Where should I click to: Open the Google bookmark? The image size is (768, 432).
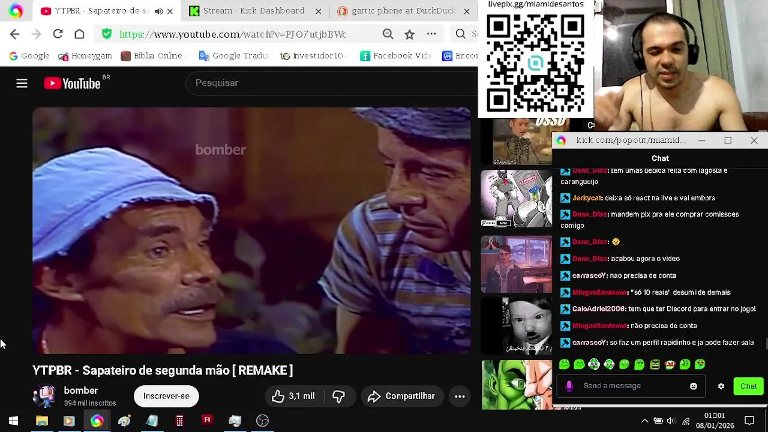tap(29, 56)
